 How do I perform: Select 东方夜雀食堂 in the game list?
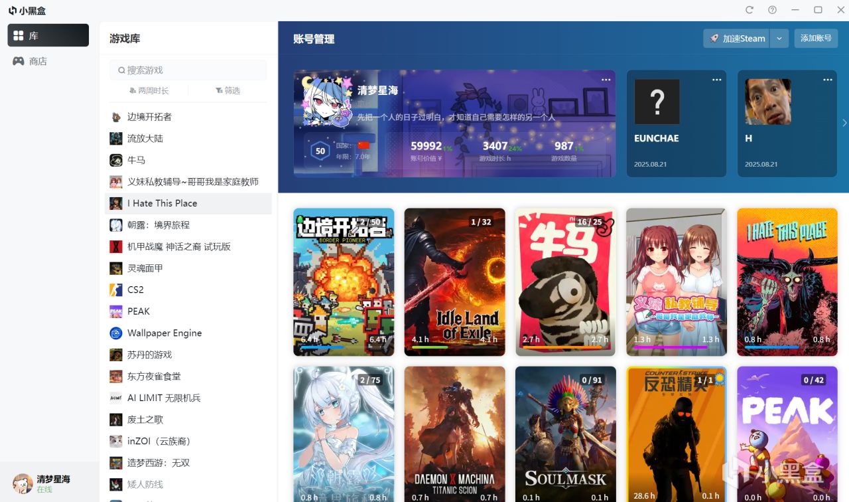pyautogui.click(x=188, y=376)
